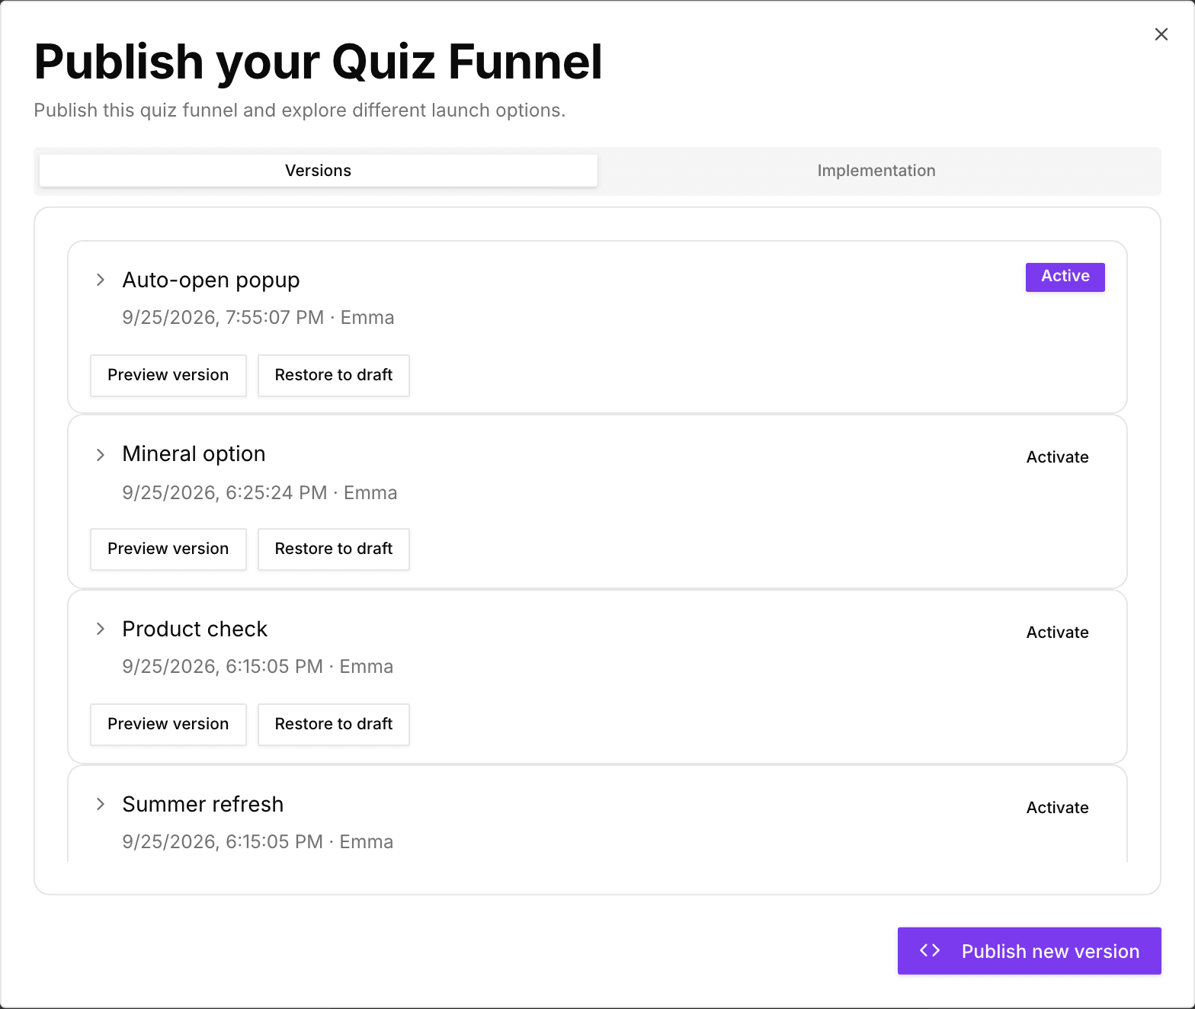
Task: Activate the Product check version
Action: click(1057, 633)
